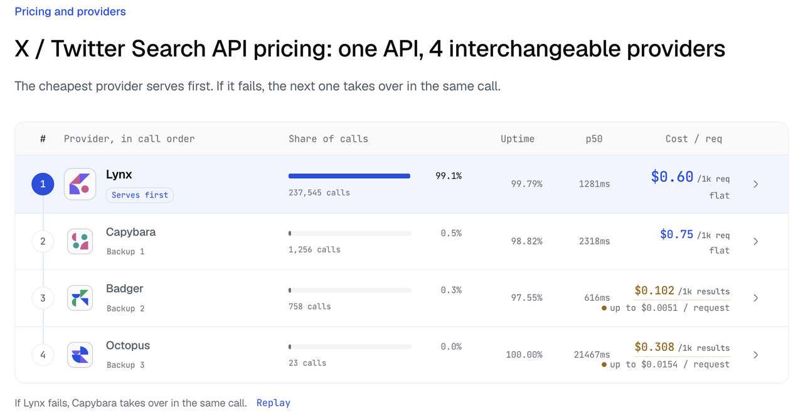Select the step 1 circle for Lynx

coord(43,184)
